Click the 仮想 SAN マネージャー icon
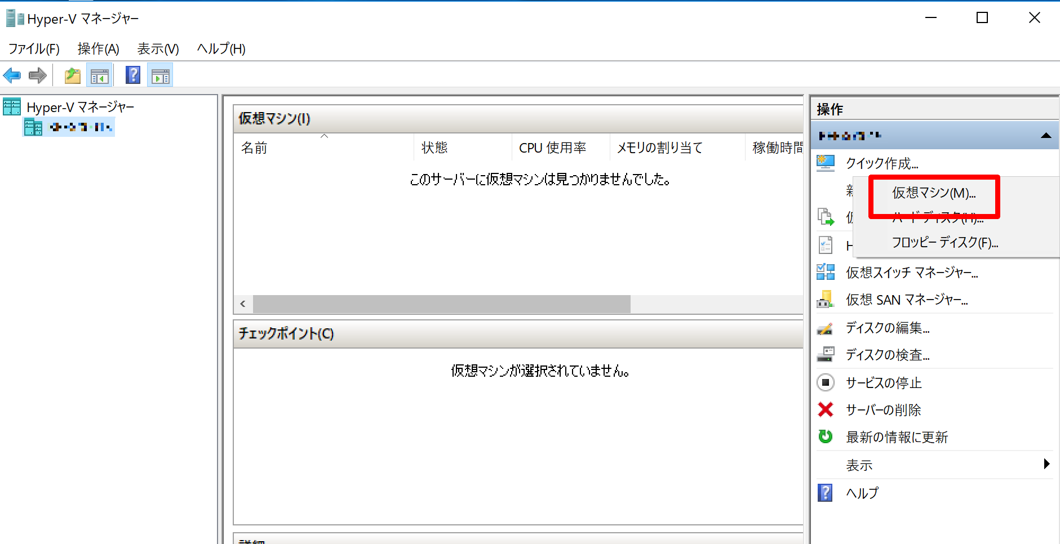 click(x=826, y=299)
